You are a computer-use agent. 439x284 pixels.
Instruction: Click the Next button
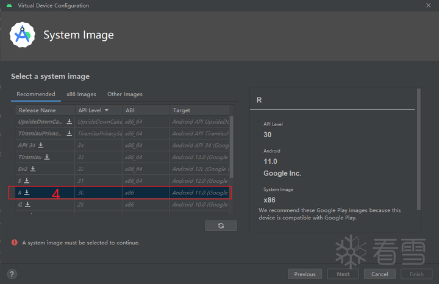343,274
